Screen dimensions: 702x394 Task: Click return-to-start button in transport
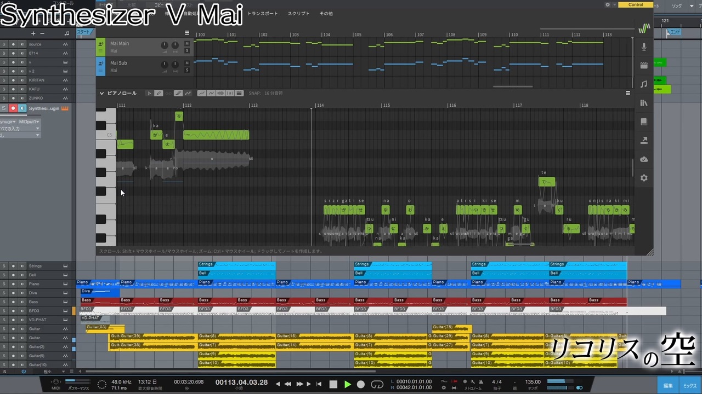(319, 384)
